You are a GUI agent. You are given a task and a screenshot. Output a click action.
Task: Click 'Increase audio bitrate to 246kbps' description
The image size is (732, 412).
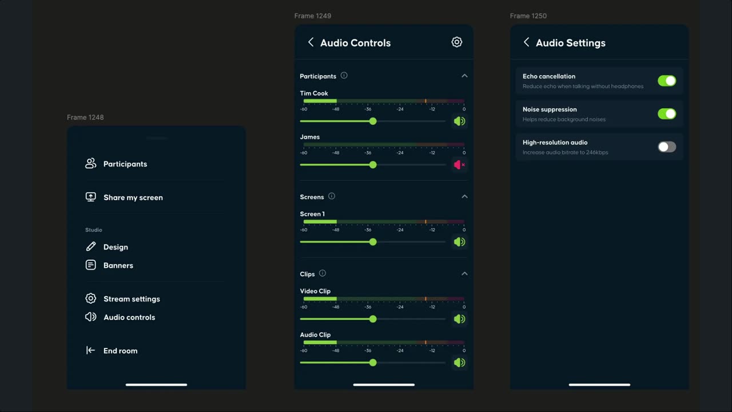point(565,153)
